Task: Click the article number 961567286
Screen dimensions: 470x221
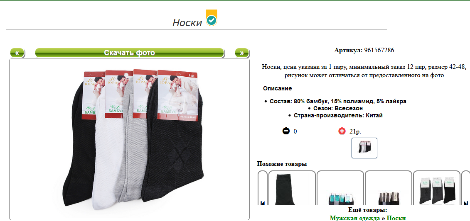Action: (379, 50)
